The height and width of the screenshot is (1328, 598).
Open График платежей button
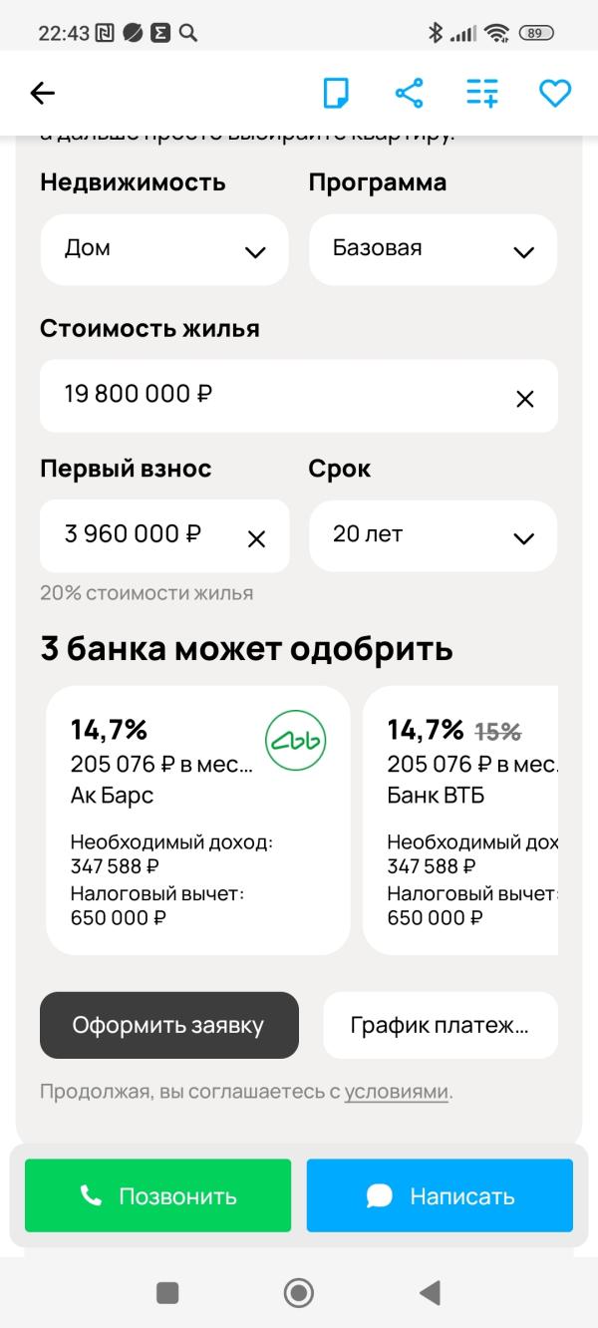(x=441, y=1025)
